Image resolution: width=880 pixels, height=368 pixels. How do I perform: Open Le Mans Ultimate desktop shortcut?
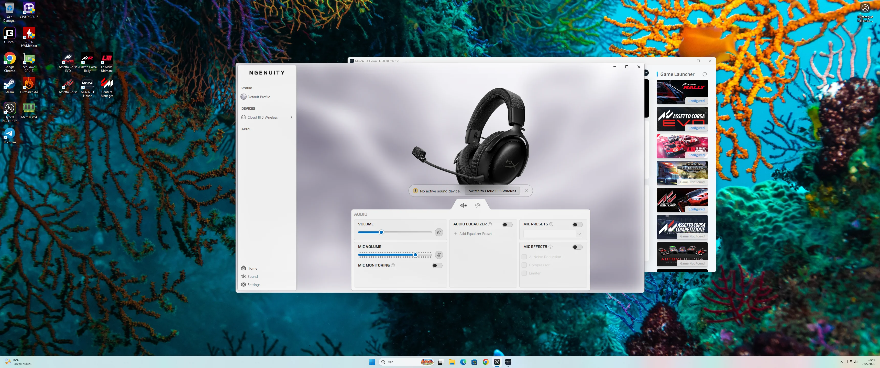(107, 62)
